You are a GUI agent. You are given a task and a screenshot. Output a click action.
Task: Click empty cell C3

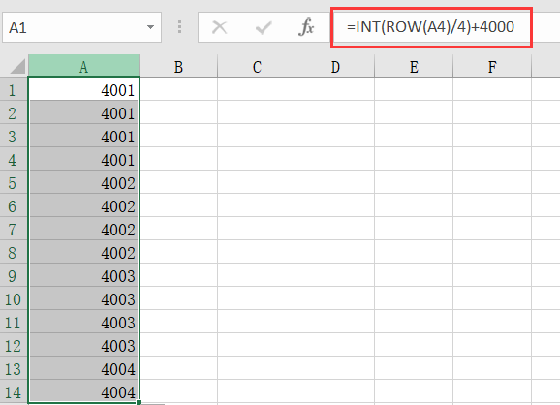257,136
